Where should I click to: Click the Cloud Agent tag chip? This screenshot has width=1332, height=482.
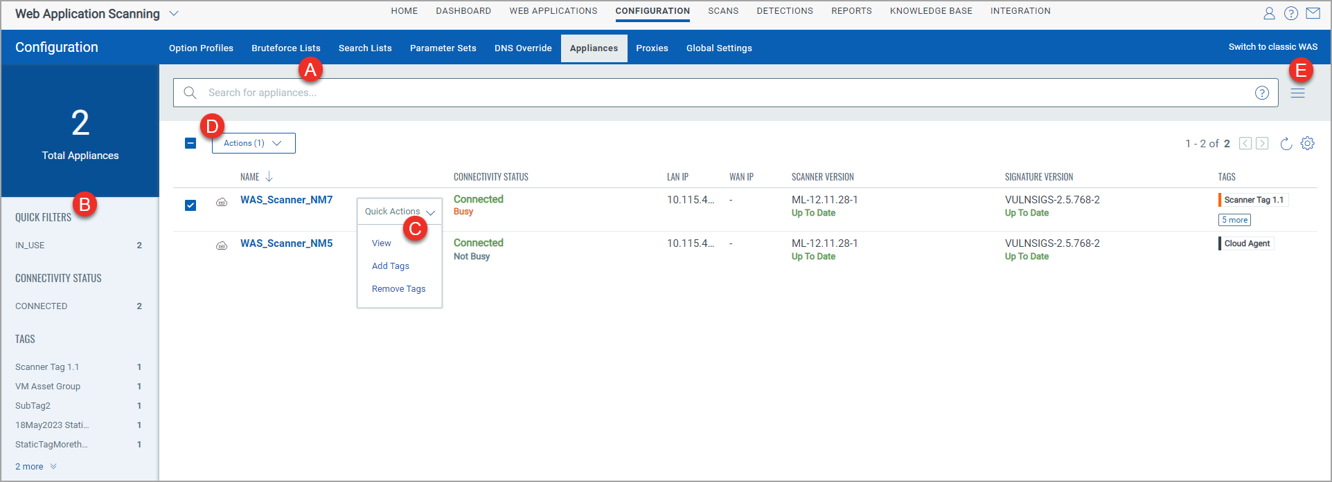coord(1246,243)
